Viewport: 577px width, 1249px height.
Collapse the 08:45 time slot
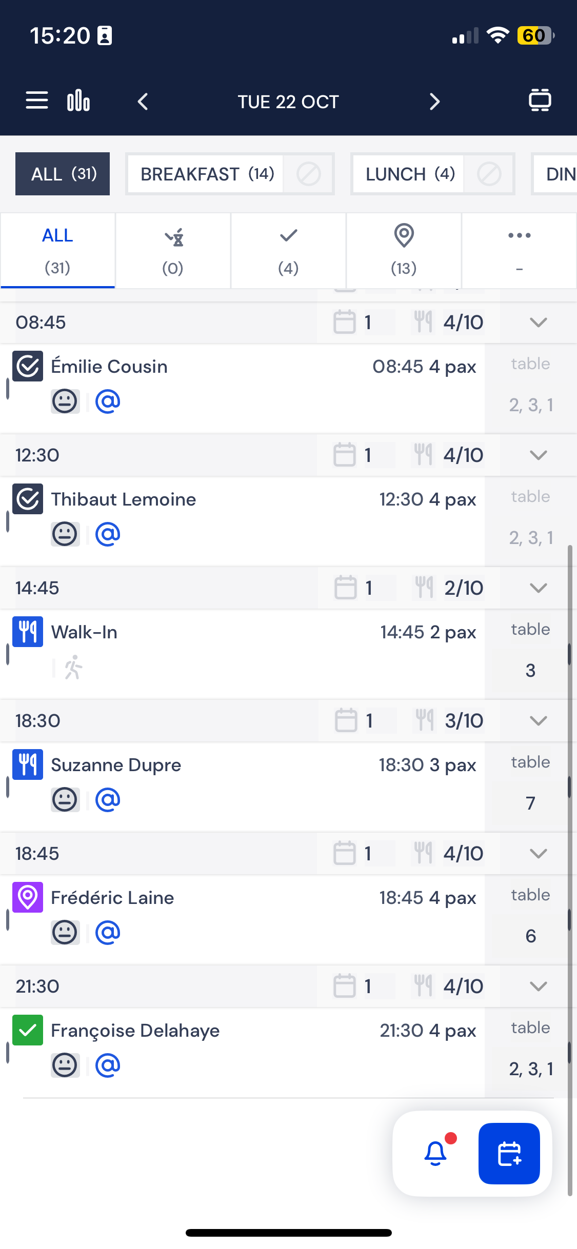click(x=538, y=323)
